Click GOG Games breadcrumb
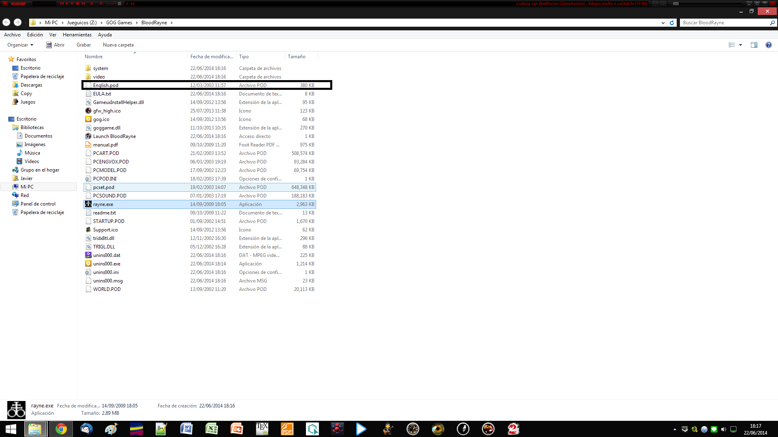 point(119,23)
